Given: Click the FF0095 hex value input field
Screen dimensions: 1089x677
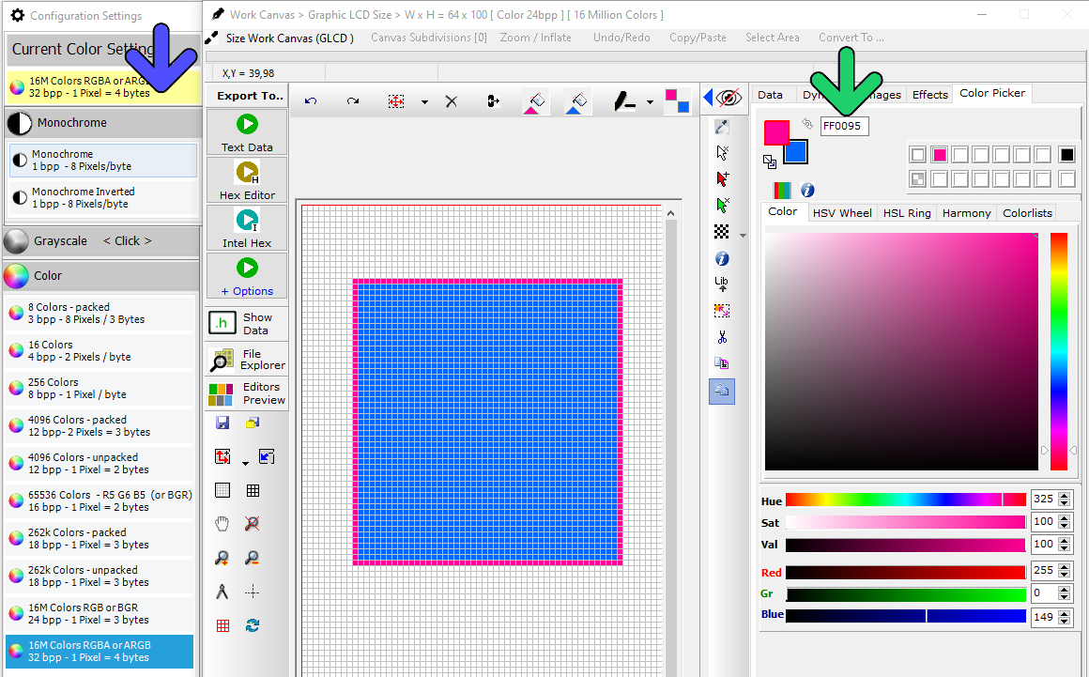Looking at the screenshot, I should tap(843, 125).
